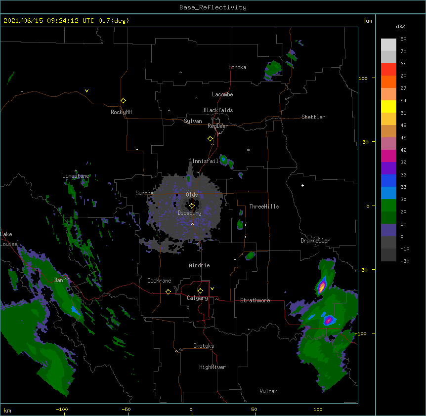
Task: Pick the yellow 54-51 dBZ legend swatch
Action: click(x=388, y=106)
